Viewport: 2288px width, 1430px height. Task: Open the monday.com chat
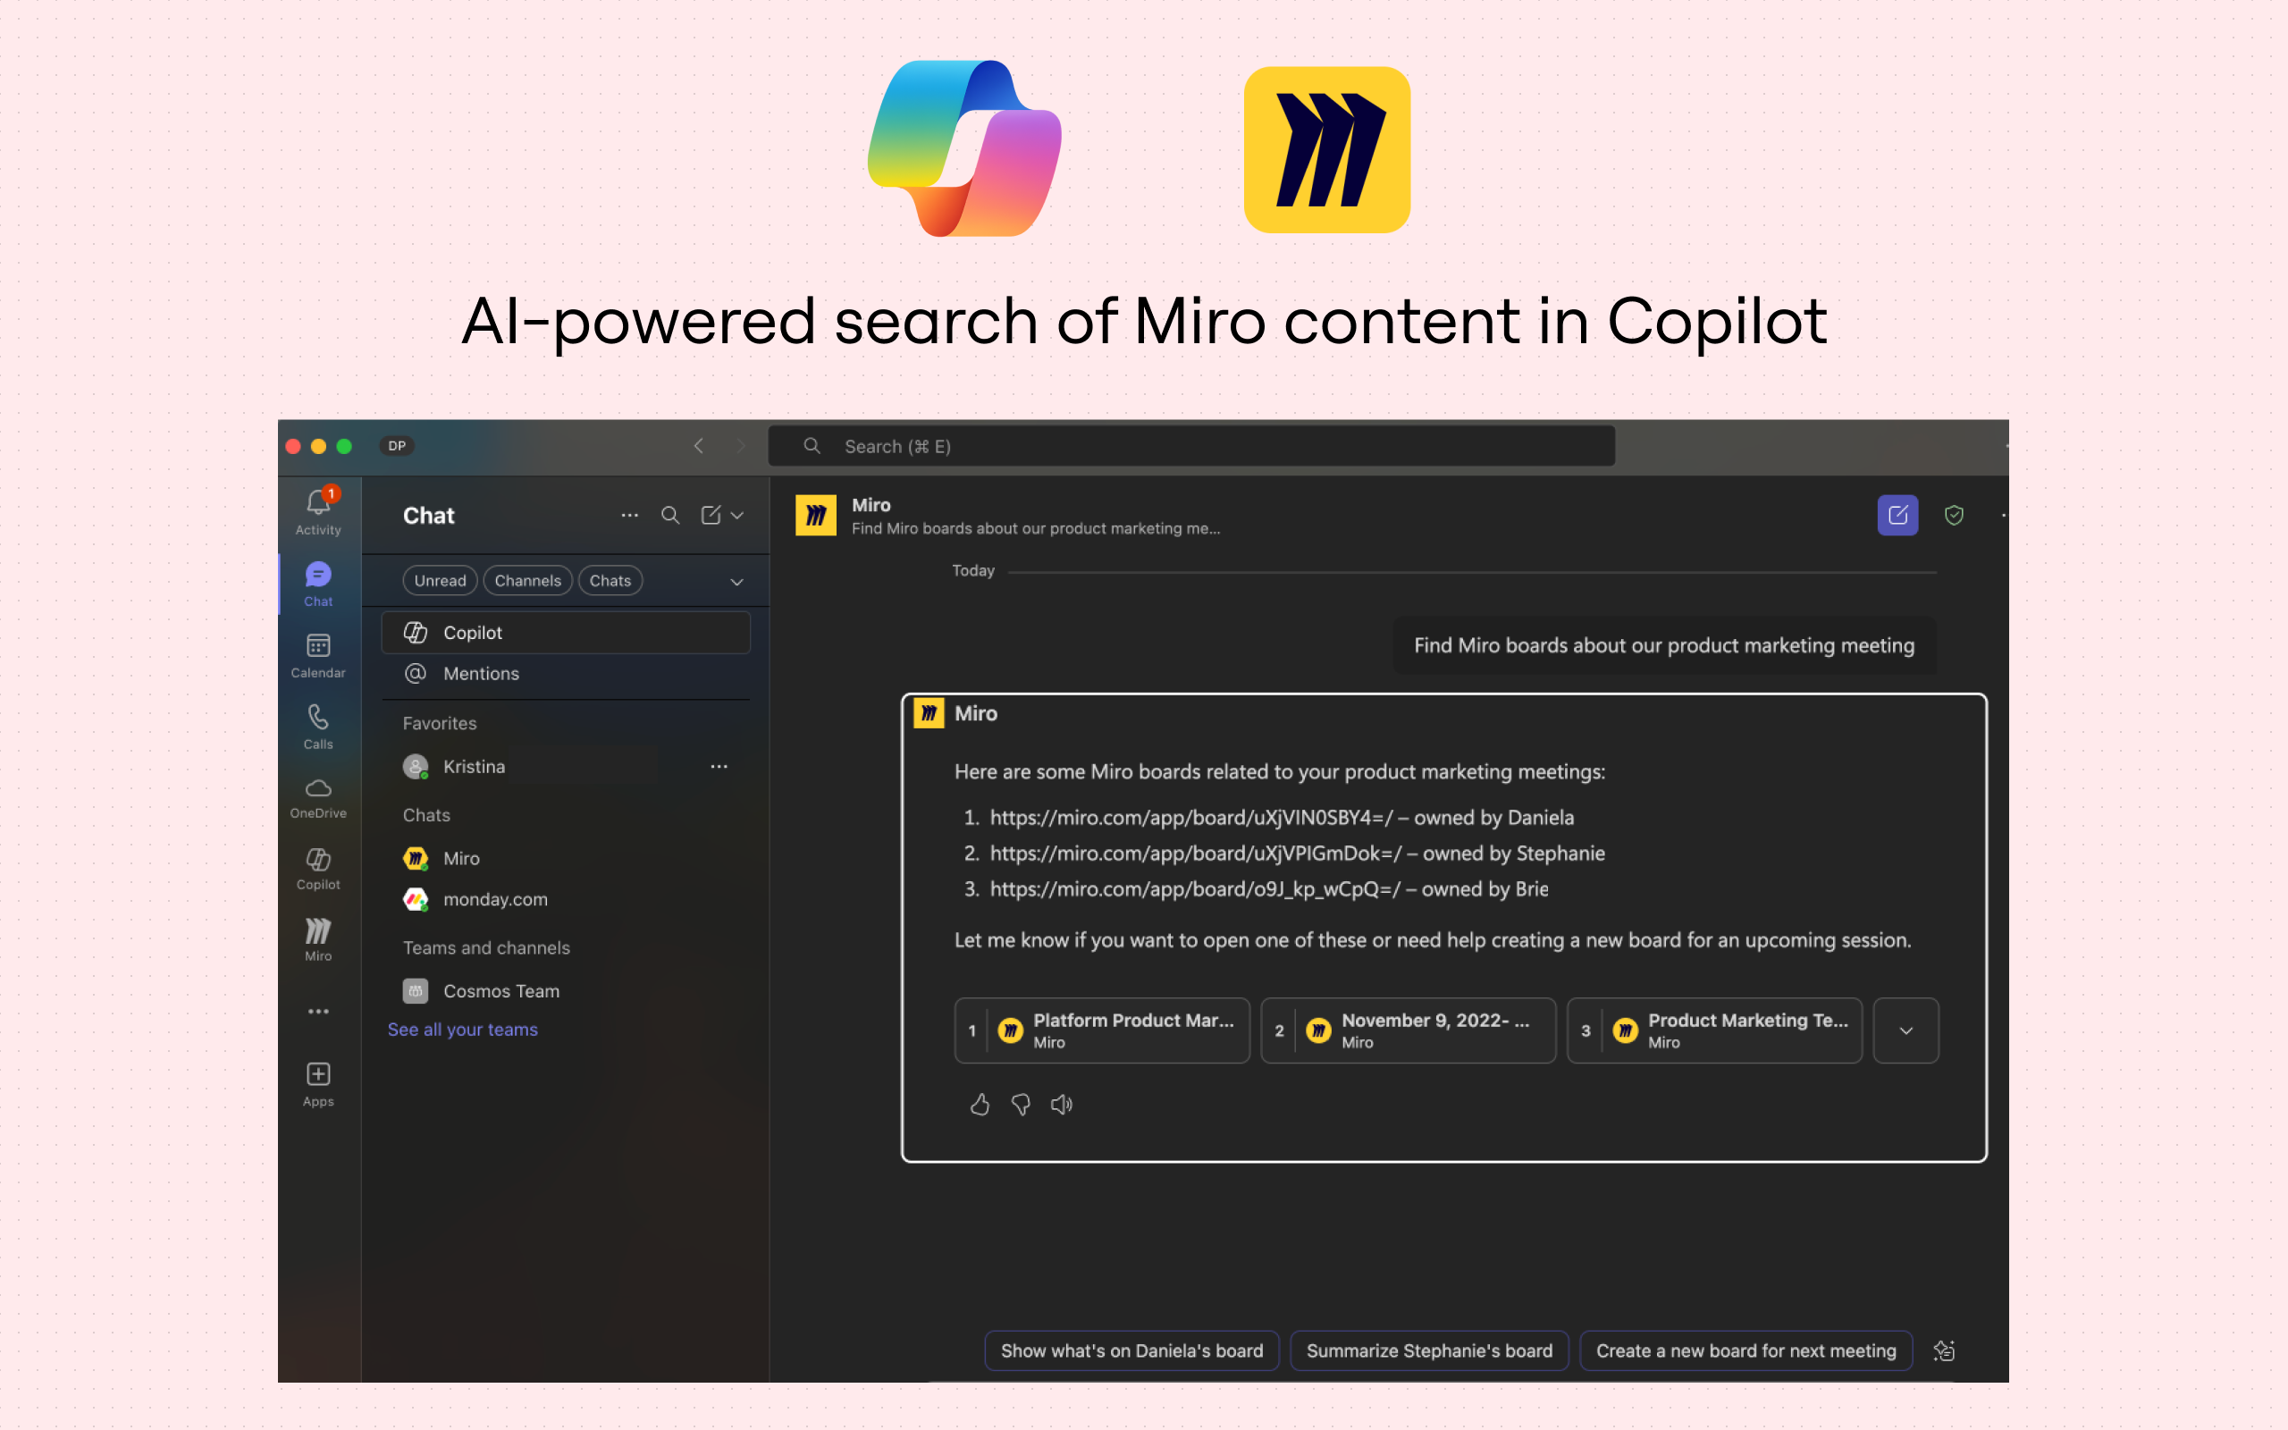pyautogui.click(x=566, y=899)
